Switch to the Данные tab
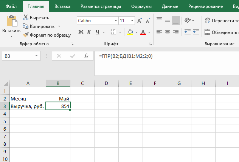The width and height of the screenshot is (239, 162). (170, 6)
